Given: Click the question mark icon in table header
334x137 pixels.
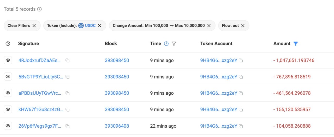Looking at the screenshot, I should pyautogui.click(x=8, y=44).
